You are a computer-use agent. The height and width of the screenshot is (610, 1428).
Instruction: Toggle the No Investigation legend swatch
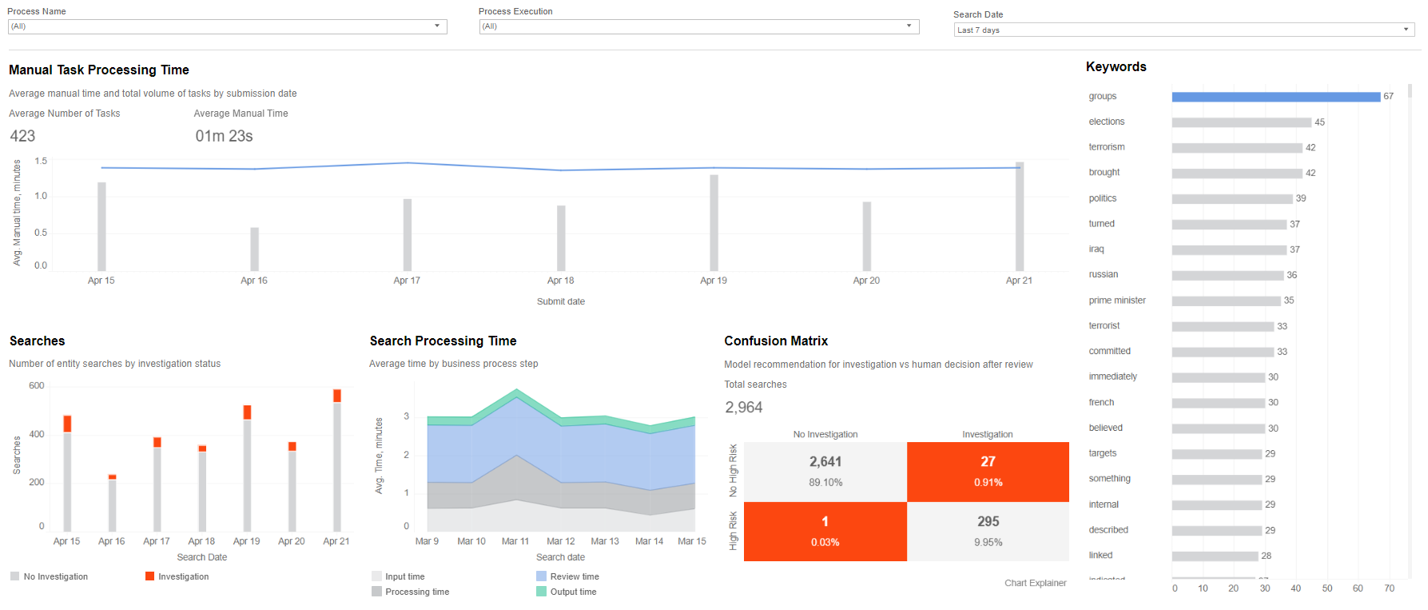coord(15,576)
